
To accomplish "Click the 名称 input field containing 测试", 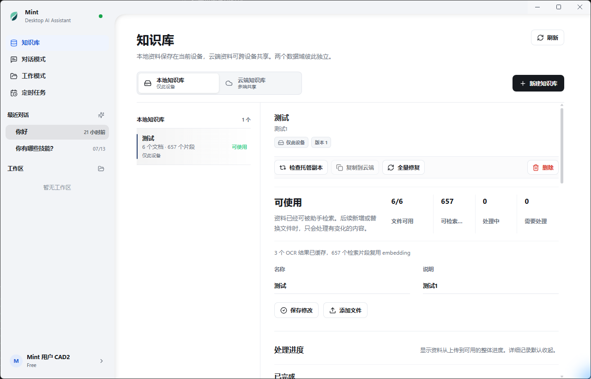I will click(342, 286).
